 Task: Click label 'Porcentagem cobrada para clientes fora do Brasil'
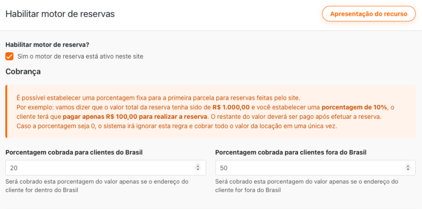[x=291, y=153]
